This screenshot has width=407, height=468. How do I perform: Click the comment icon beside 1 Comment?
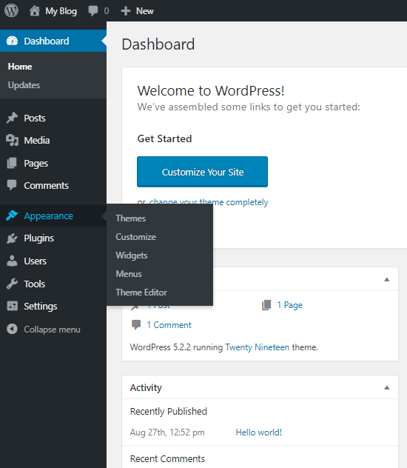point(136,325)
